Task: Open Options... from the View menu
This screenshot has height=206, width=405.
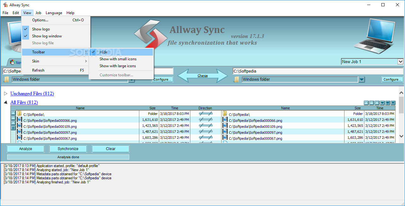Action: click(56, 20)
